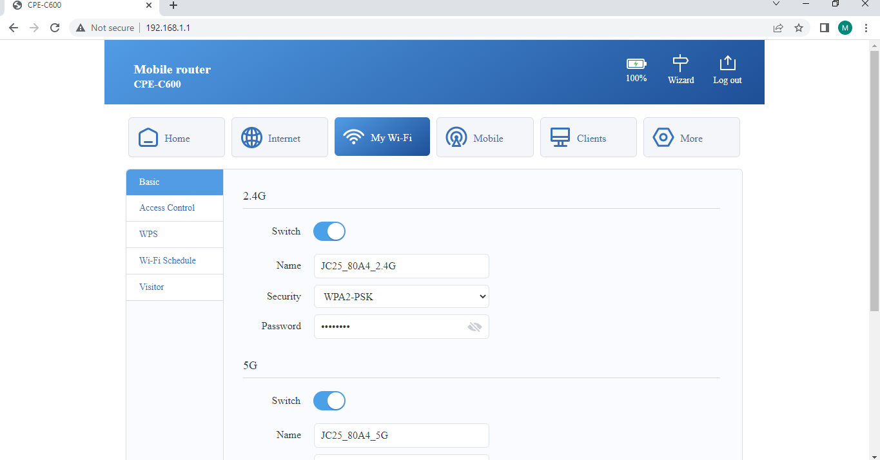
Task: Open the Clients tab
Action: tap(589, 137)
